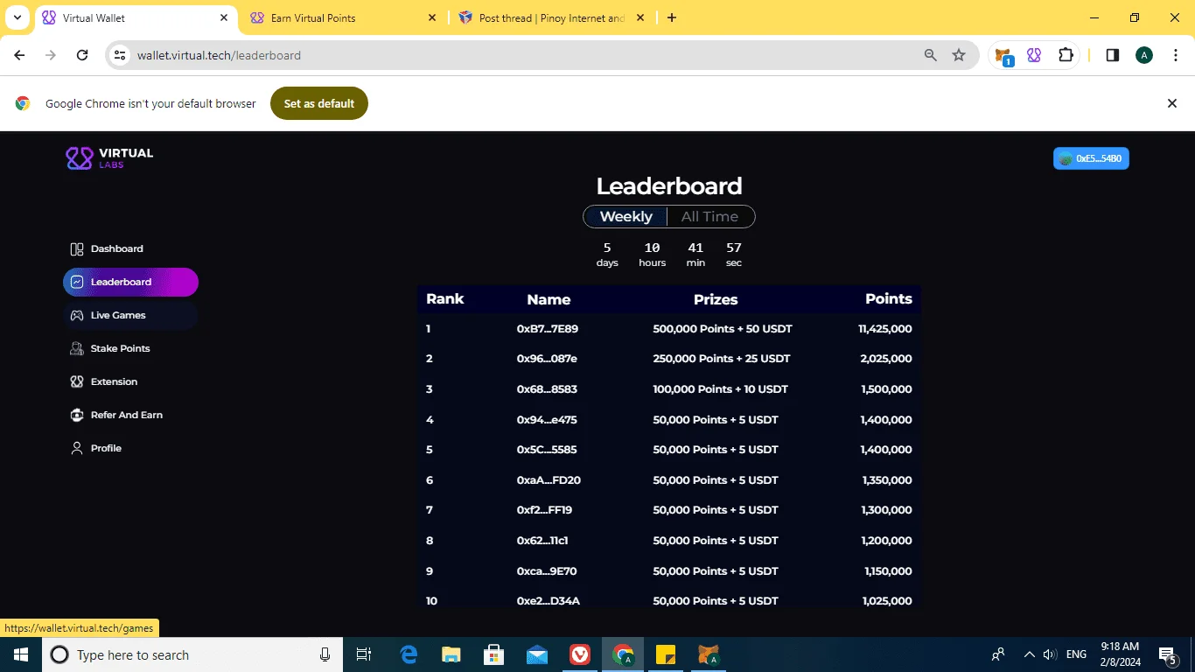Click the 250,000 Points + 25 USDT prize
This screenshot has height=672, width=1195.
pos(722,359)
